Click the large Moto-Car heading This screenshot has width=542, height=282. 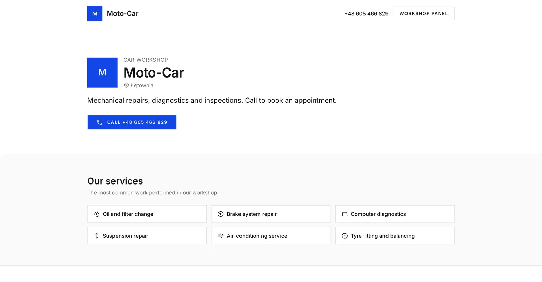tap(154, 73)
